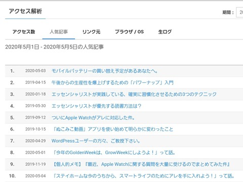The height and width of the screenshot is (182, 243).
Task: Open article on 習慣化させる3つのテクニック
Action: click(134, 94)
